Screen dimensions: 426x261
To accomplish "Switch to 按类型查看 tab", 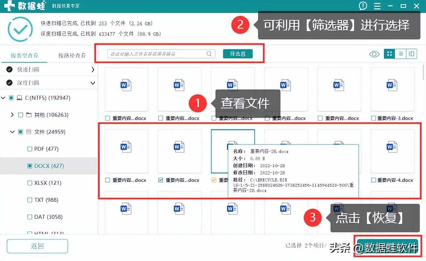I will [x=24, y=55].
